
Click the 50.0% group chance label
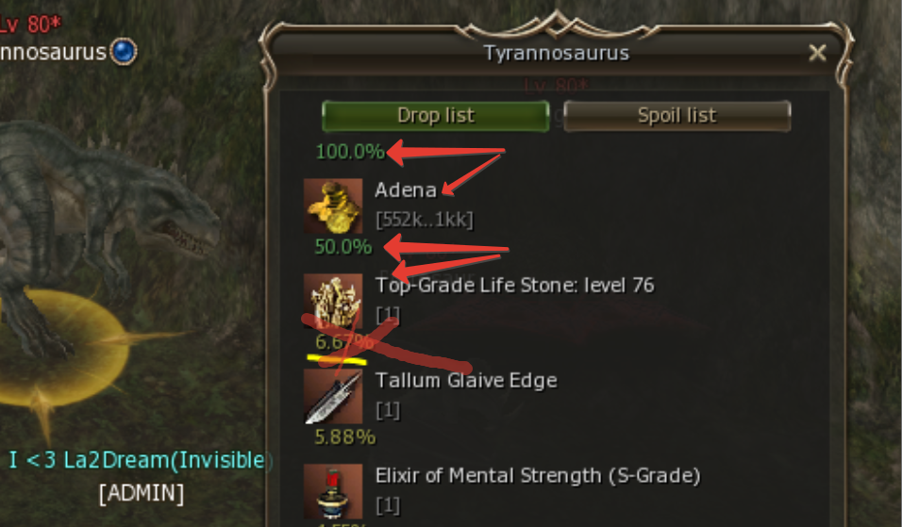[x=343, y=247]
